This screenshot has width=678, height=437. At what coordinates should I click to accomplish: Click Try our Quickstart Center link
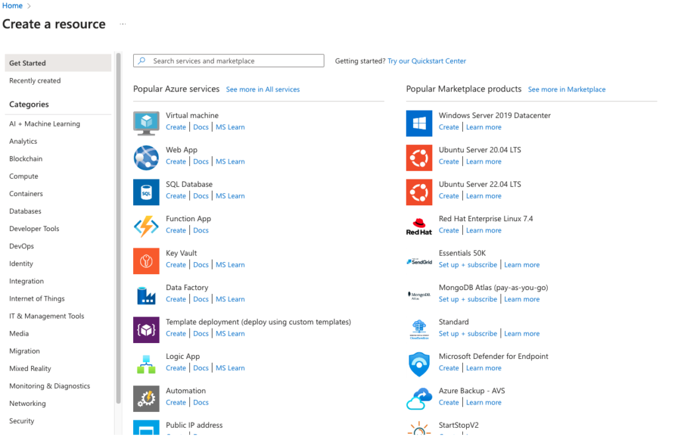[427, 61]
